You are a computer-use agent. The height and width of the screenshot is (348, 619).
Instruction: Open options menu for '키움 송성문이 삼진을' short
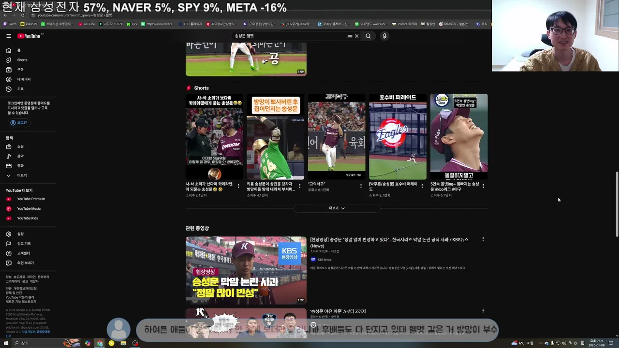[x=300, y=186]
